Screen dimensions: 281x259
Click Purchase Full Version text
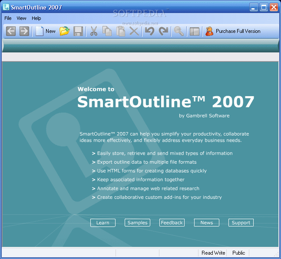tap(238, 31)
